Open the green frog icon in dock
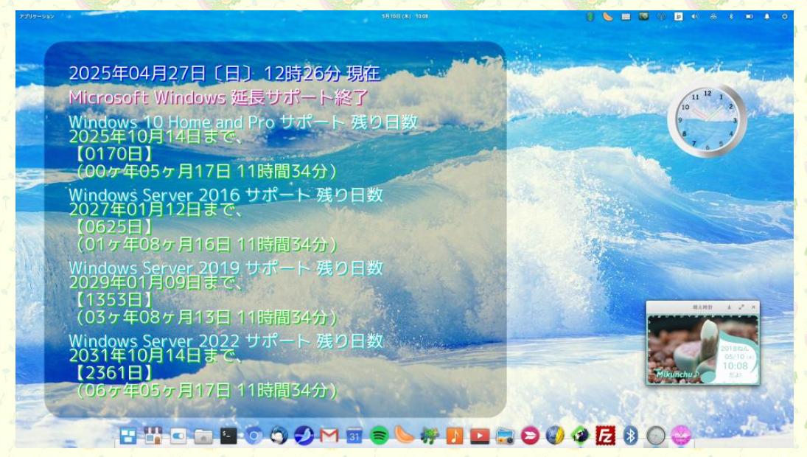 coord(429,436)
